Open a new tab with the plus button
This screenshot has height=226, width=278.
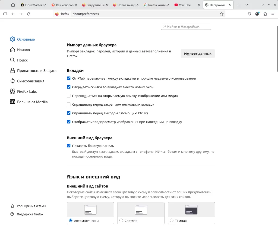click(238, 5)
